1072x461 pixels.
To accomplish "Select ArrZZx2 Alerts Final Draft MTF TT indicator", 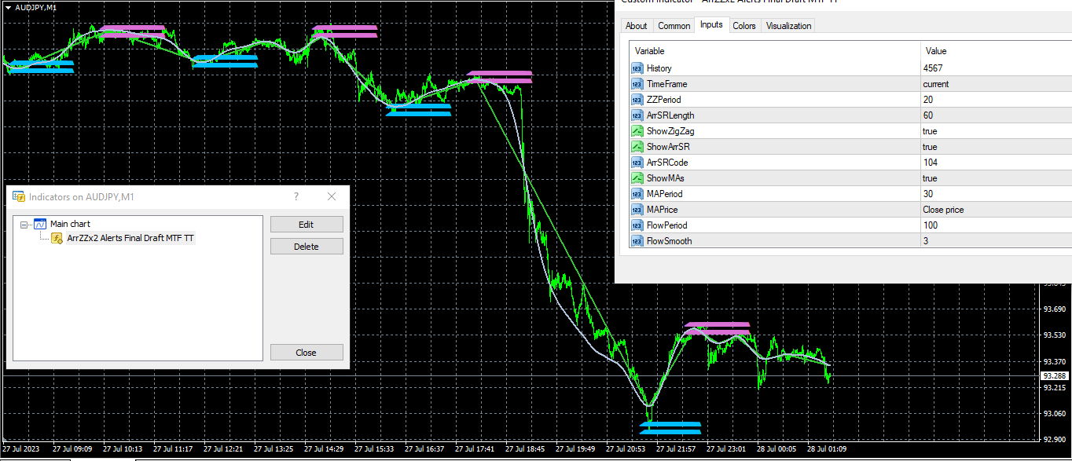I will pos(130,238).
